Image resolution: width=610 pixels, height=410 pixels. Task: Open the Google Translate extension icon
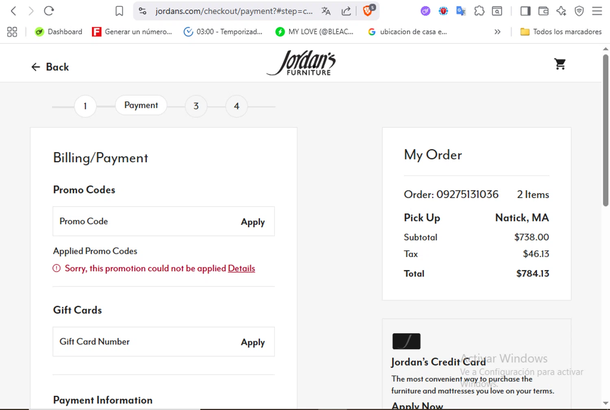click(461, 11)
